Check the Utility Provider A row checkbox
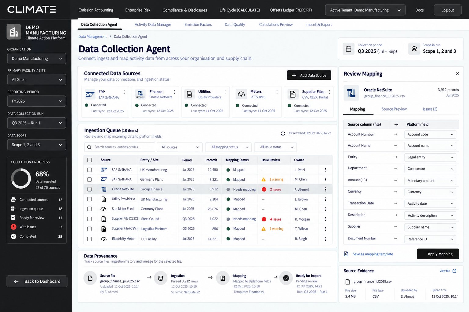The height and width of the screenshot is (312, 469). (x=89, y=199)
